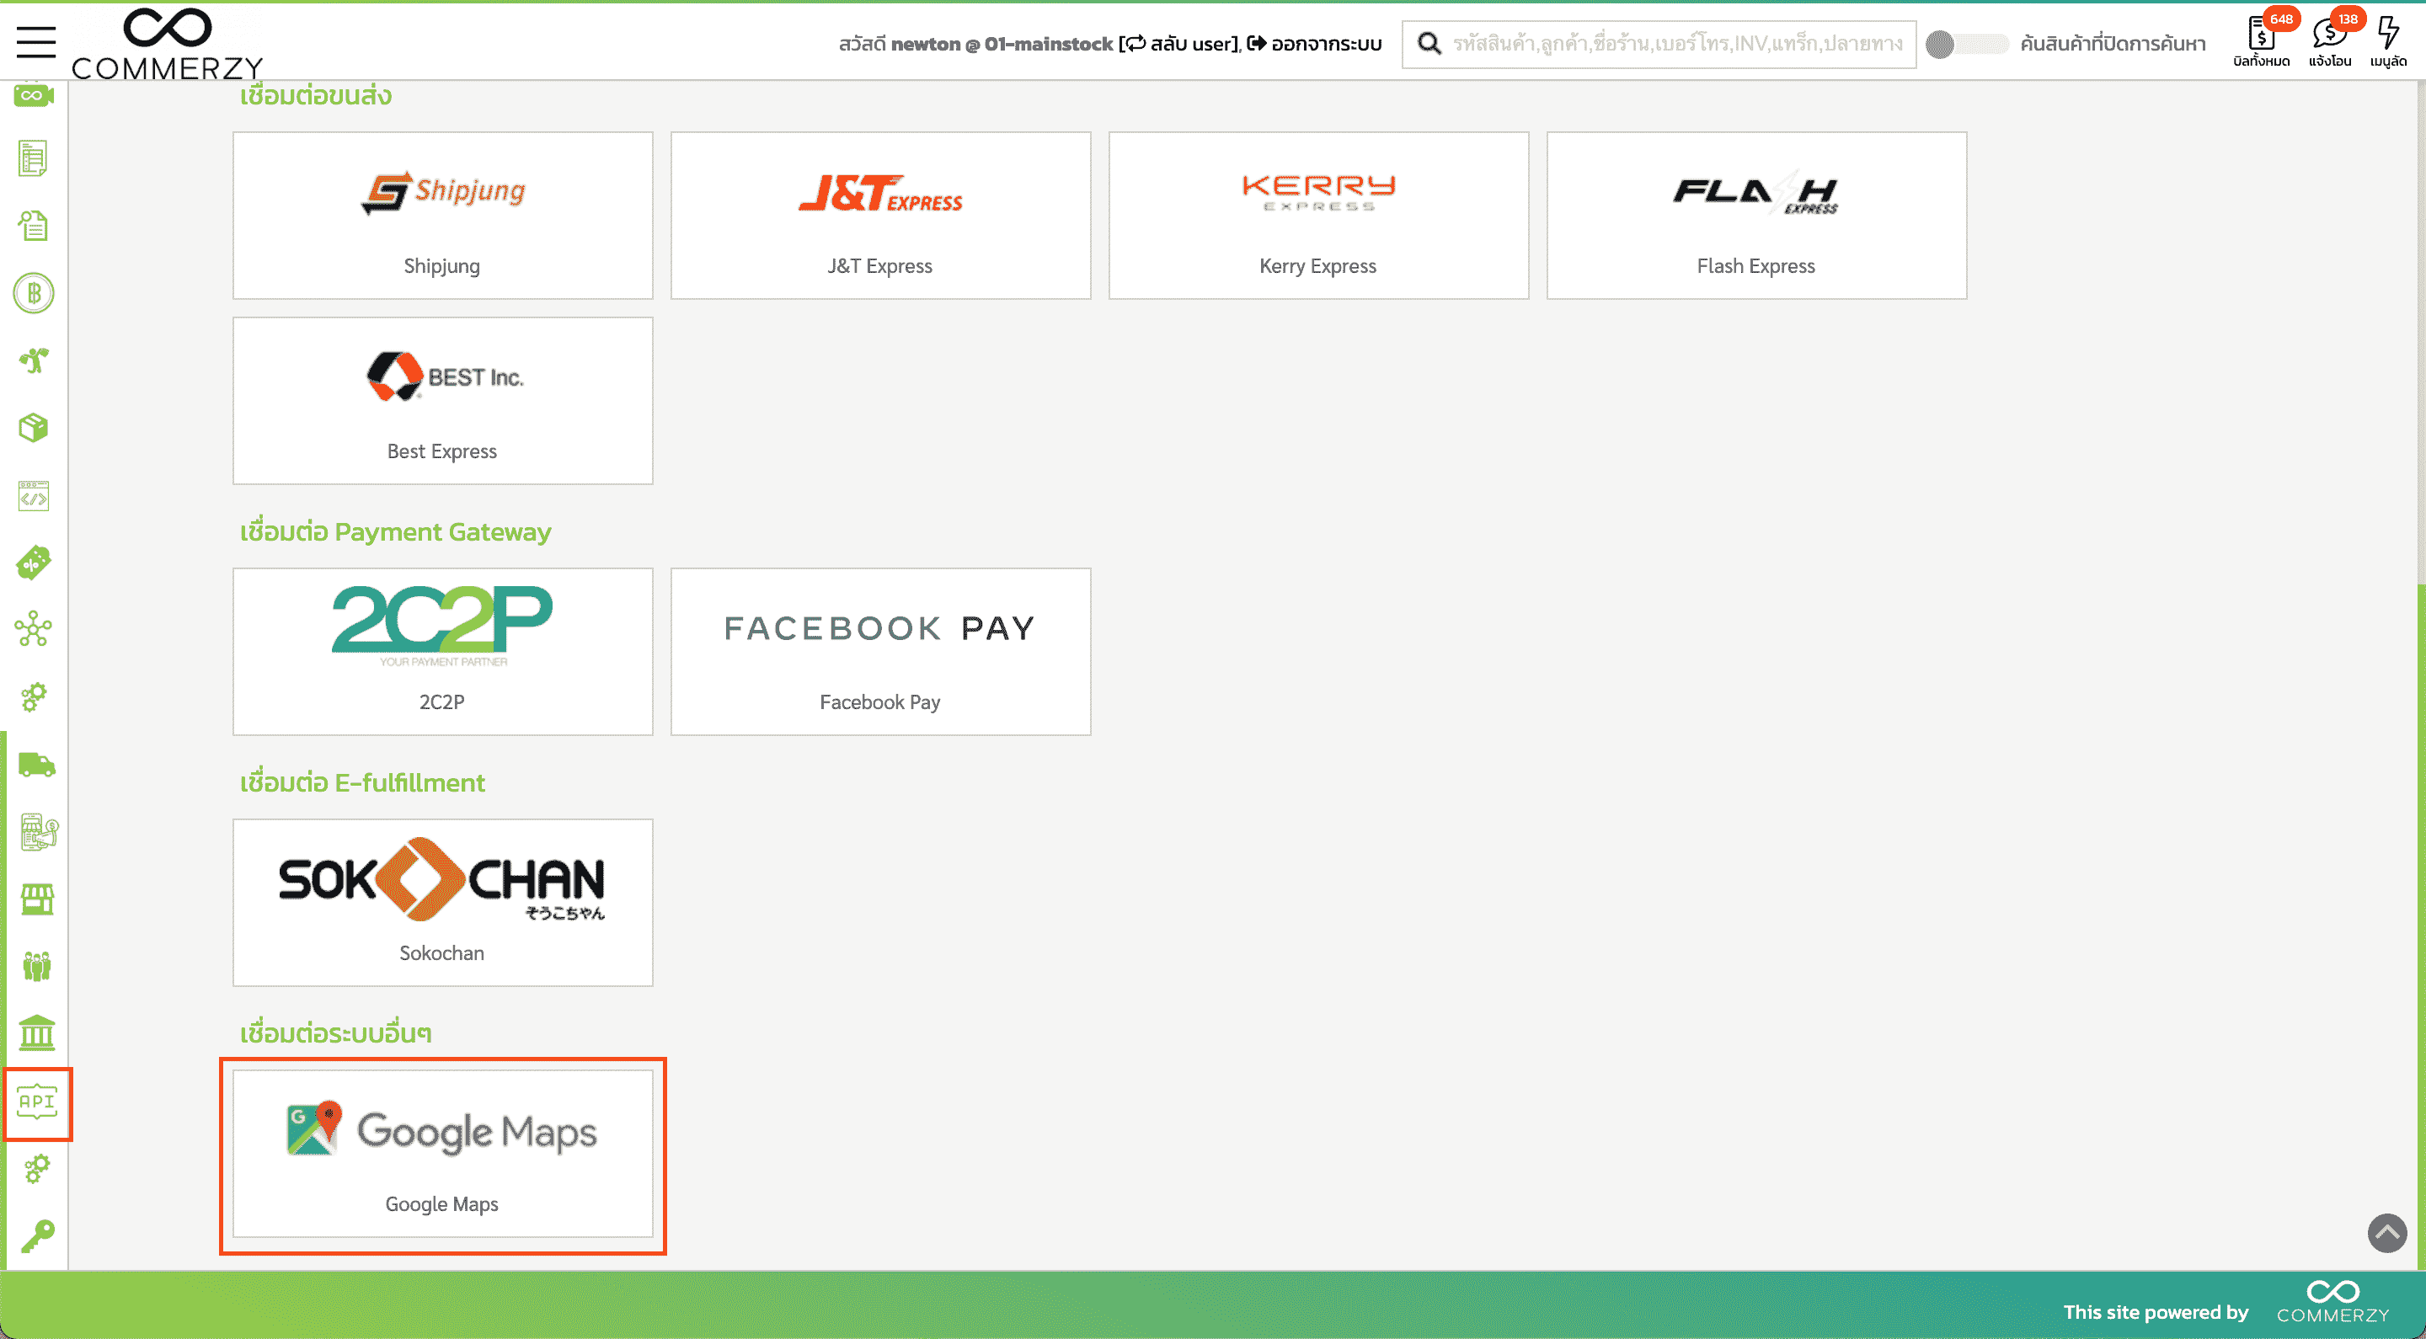Screen dimensions: 2426x1339
Task: Open the Best Express card
Action: (x=442, y=401)
